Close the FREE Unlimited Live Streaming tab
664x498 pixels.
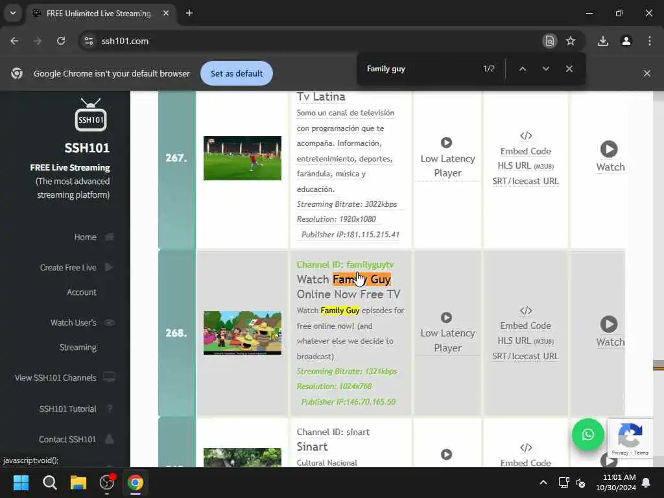(x=165, y=13)
